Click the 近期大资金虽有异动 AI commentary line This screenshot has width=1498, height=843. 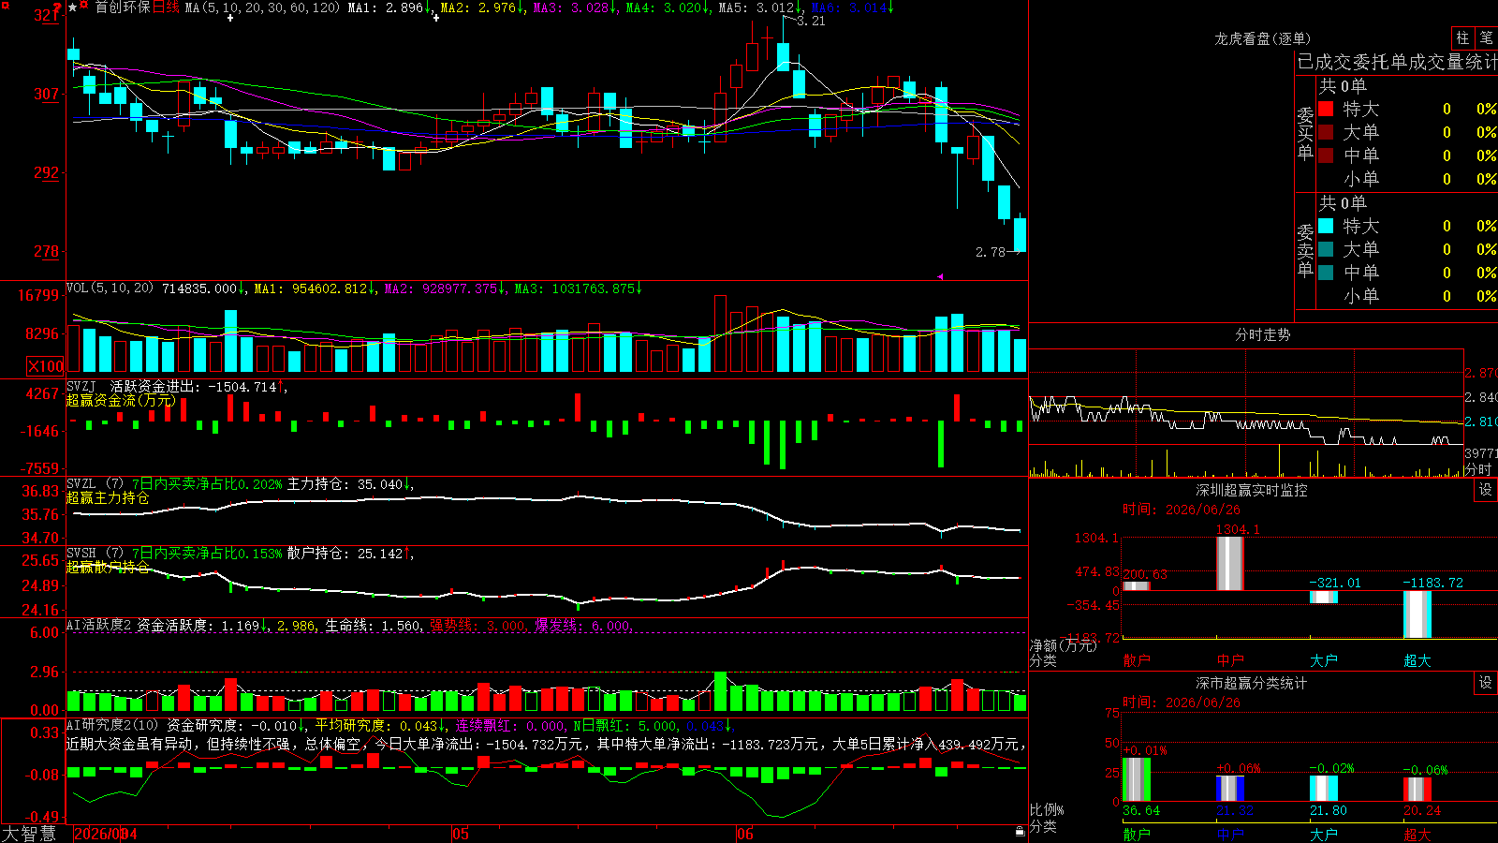click(x=547, y=744)
